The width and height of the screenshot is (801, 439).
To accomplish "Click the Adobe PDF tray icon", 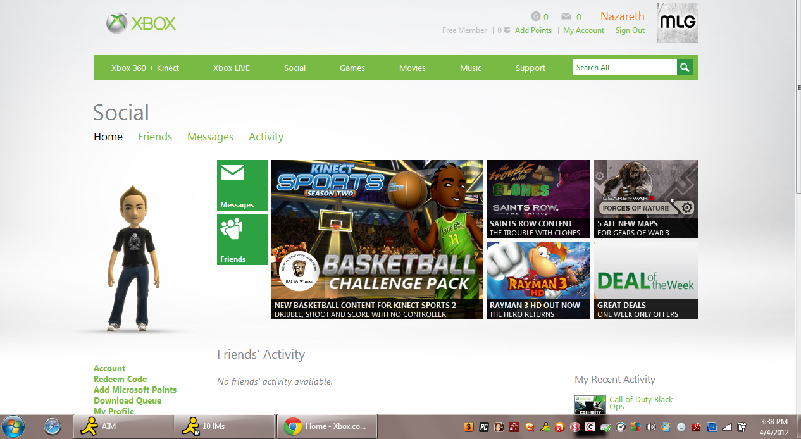I will pos(696,427).
